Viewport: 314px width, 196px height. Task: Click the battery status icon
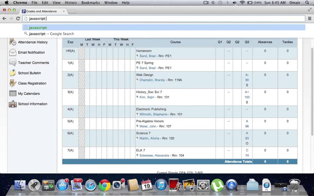click(250, 3)
